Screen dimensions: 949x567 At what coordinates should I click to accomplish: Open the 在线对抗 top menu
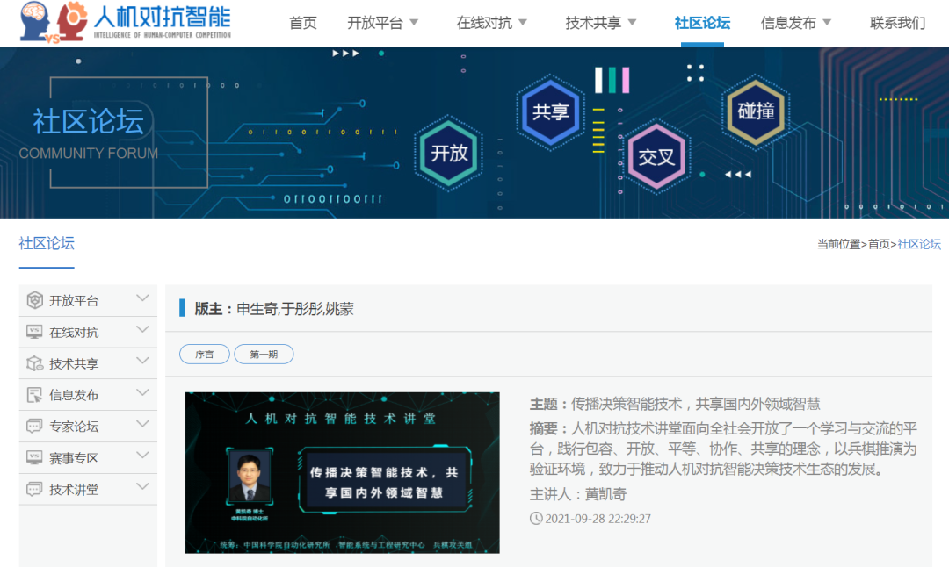pyautogui.click(x=484, y=23)
